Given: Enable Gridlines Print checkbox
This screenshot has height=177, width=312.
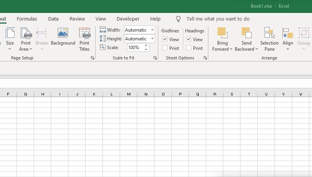Looking at the screenshot, I should coord(165,48).
